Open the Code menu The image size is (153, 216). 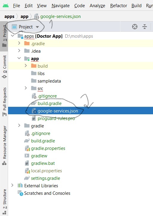(x=79, y=6)
